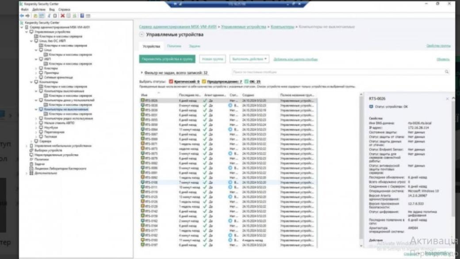The width and height of the screenshot is (460, 259).
Task: Switch to the Задачи tab
Action: [x=195, y=46]
